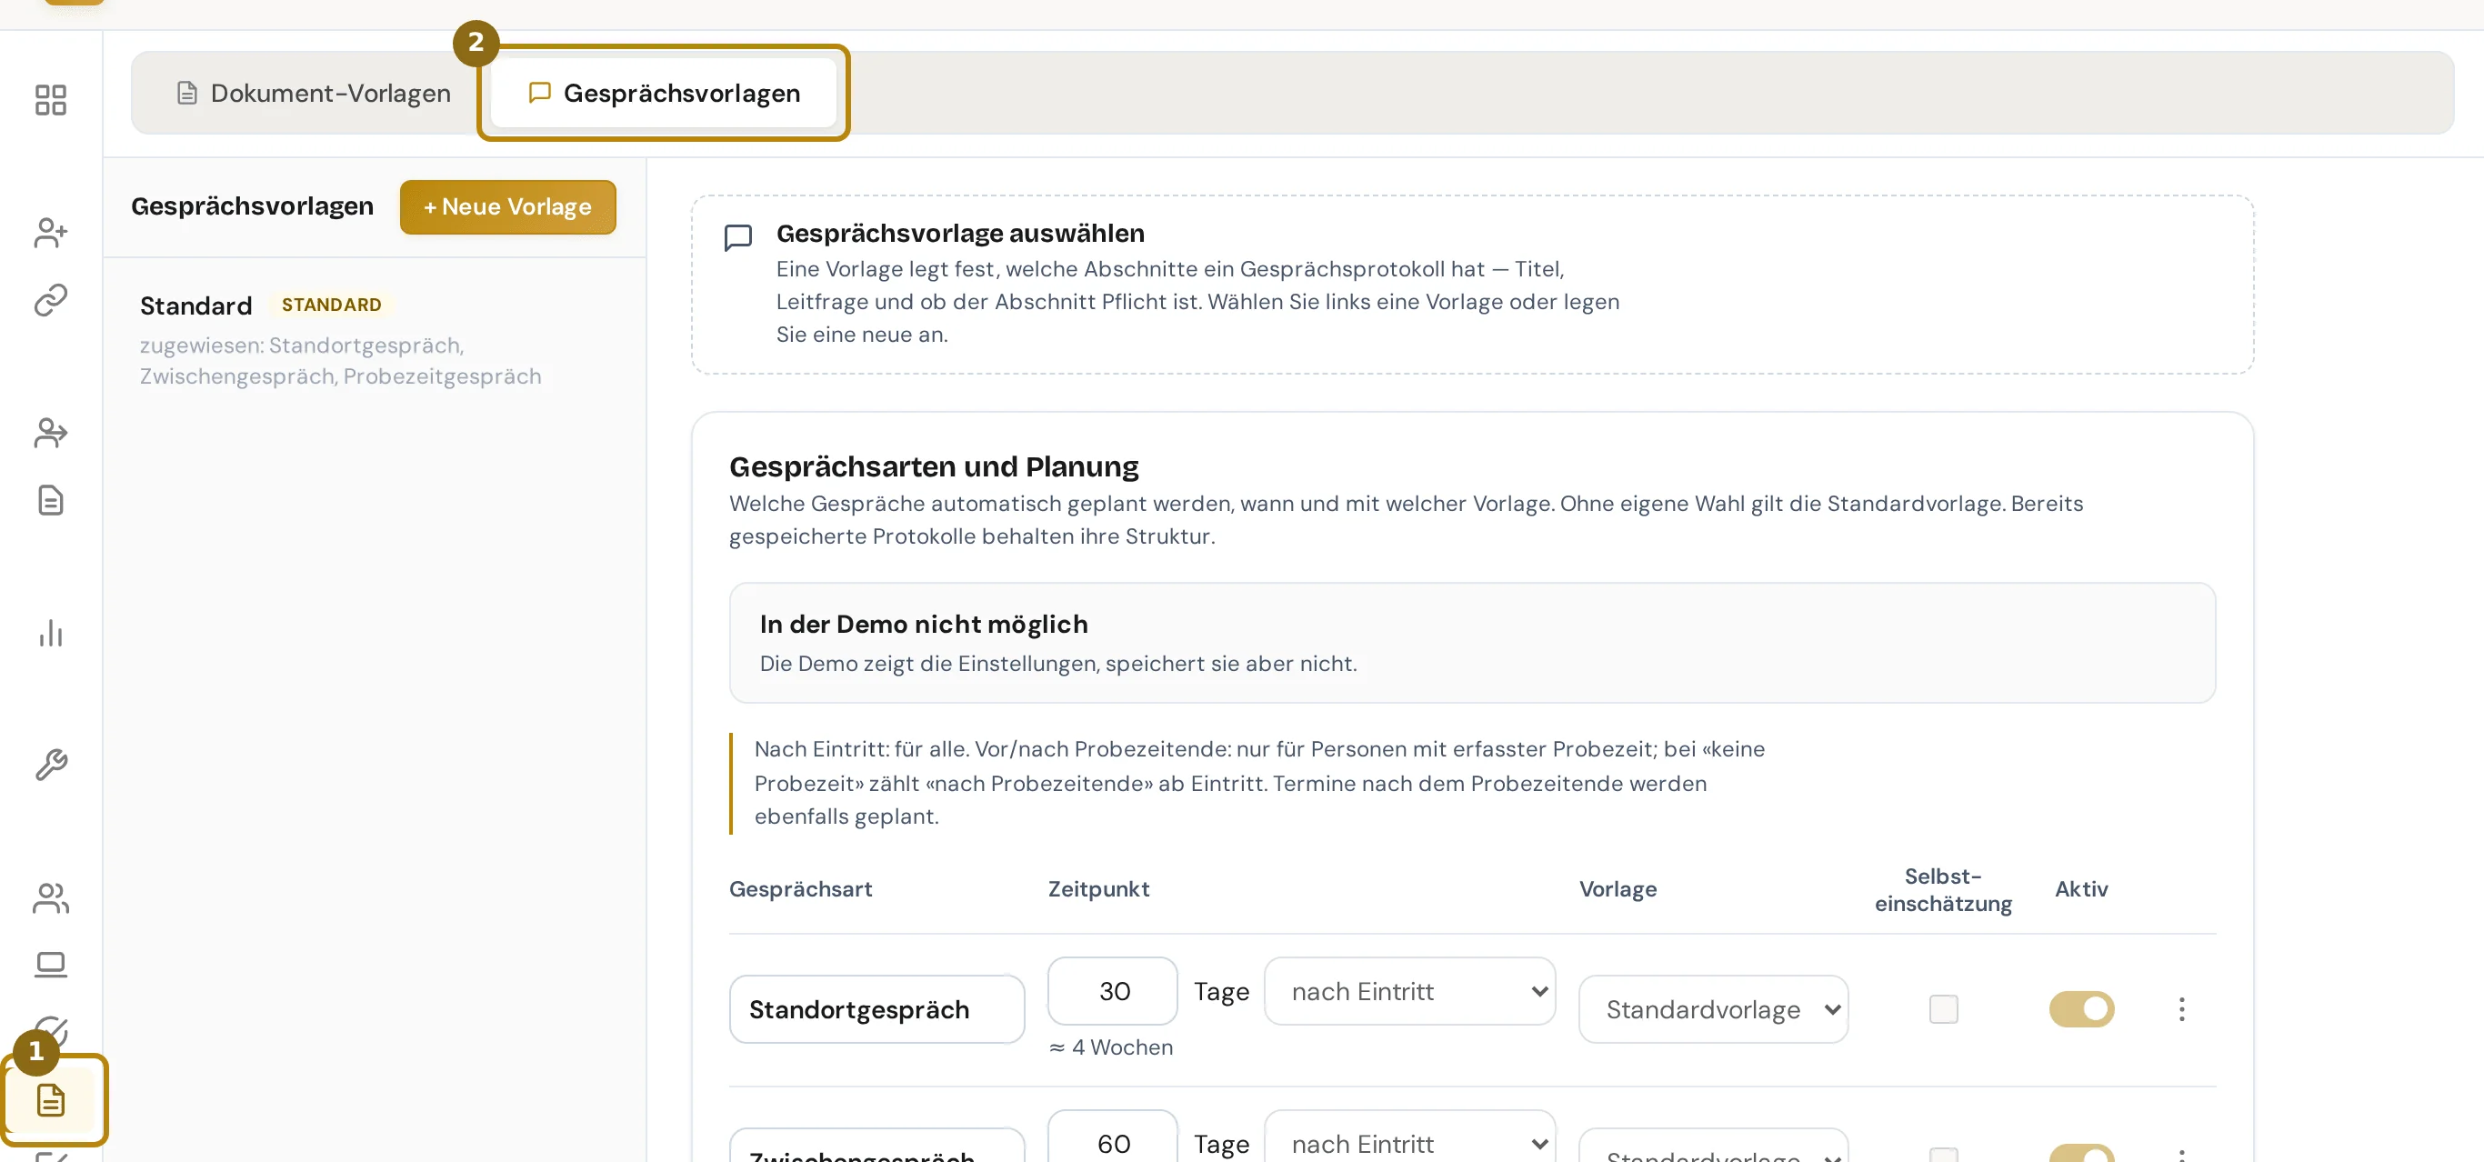Click the Aktiv column header
Image resolution: width=2484 pixels, height=1162 pixels.
2081,889
